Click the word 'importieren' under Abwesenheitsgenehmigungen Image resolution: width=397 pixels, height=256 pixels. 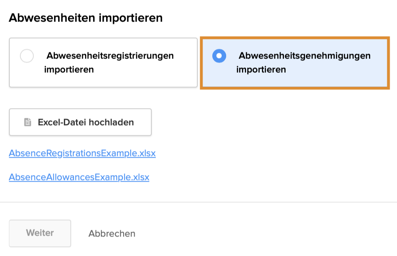coord(261,69)
